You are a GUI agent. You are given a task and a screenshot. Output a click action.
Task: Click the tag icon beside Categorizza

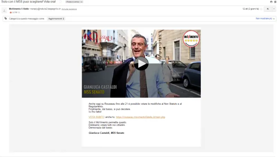(6, 18)
